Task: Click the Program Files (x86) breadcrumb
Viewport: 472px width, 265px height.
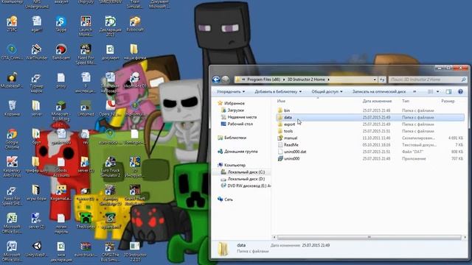Action: coord(263,79)
